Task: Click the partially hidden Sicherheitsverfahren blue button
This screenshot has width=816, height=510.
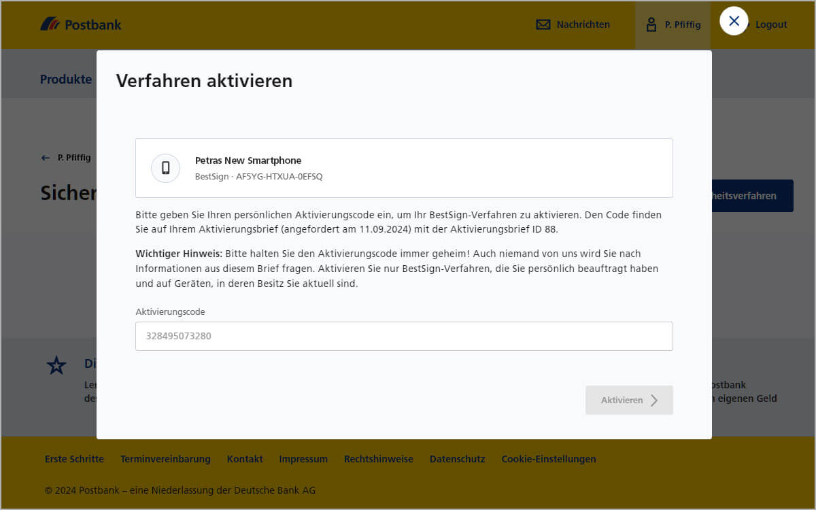Action: click(x=753, y=196)
